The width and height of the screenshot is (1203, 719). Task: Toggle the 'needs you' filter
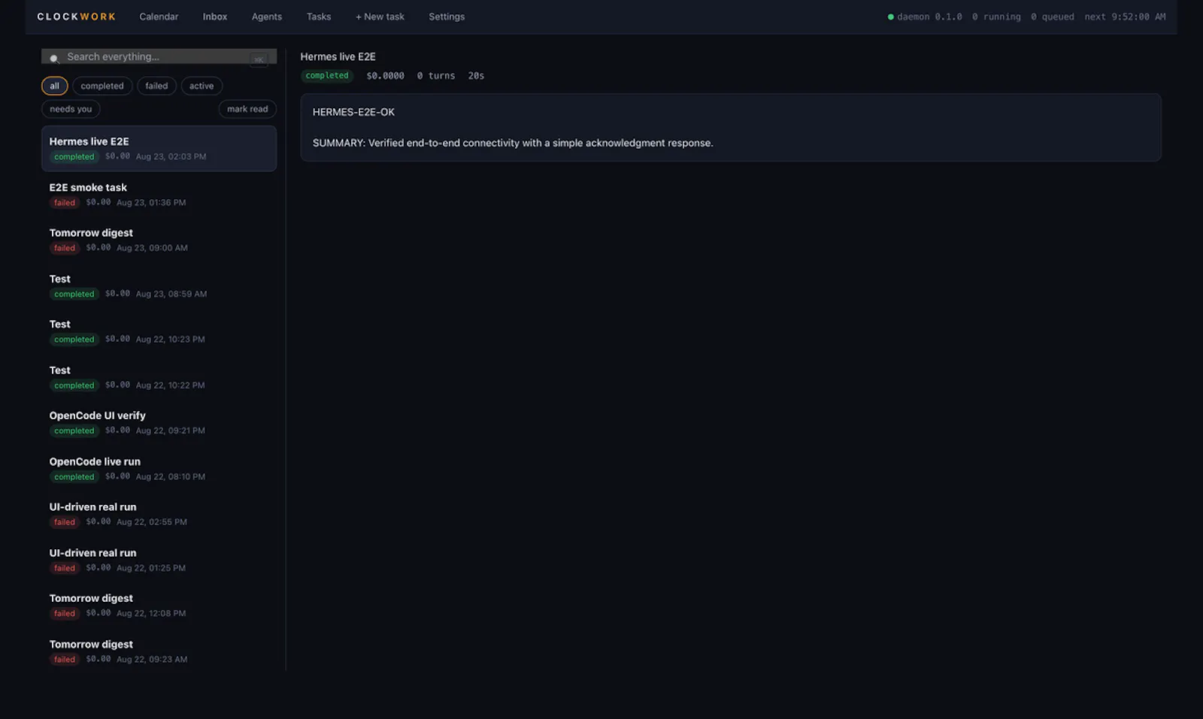click(x=71, y=109)
